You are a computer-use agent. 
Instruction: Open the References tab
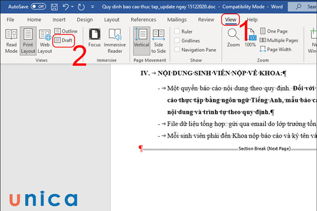143,20
